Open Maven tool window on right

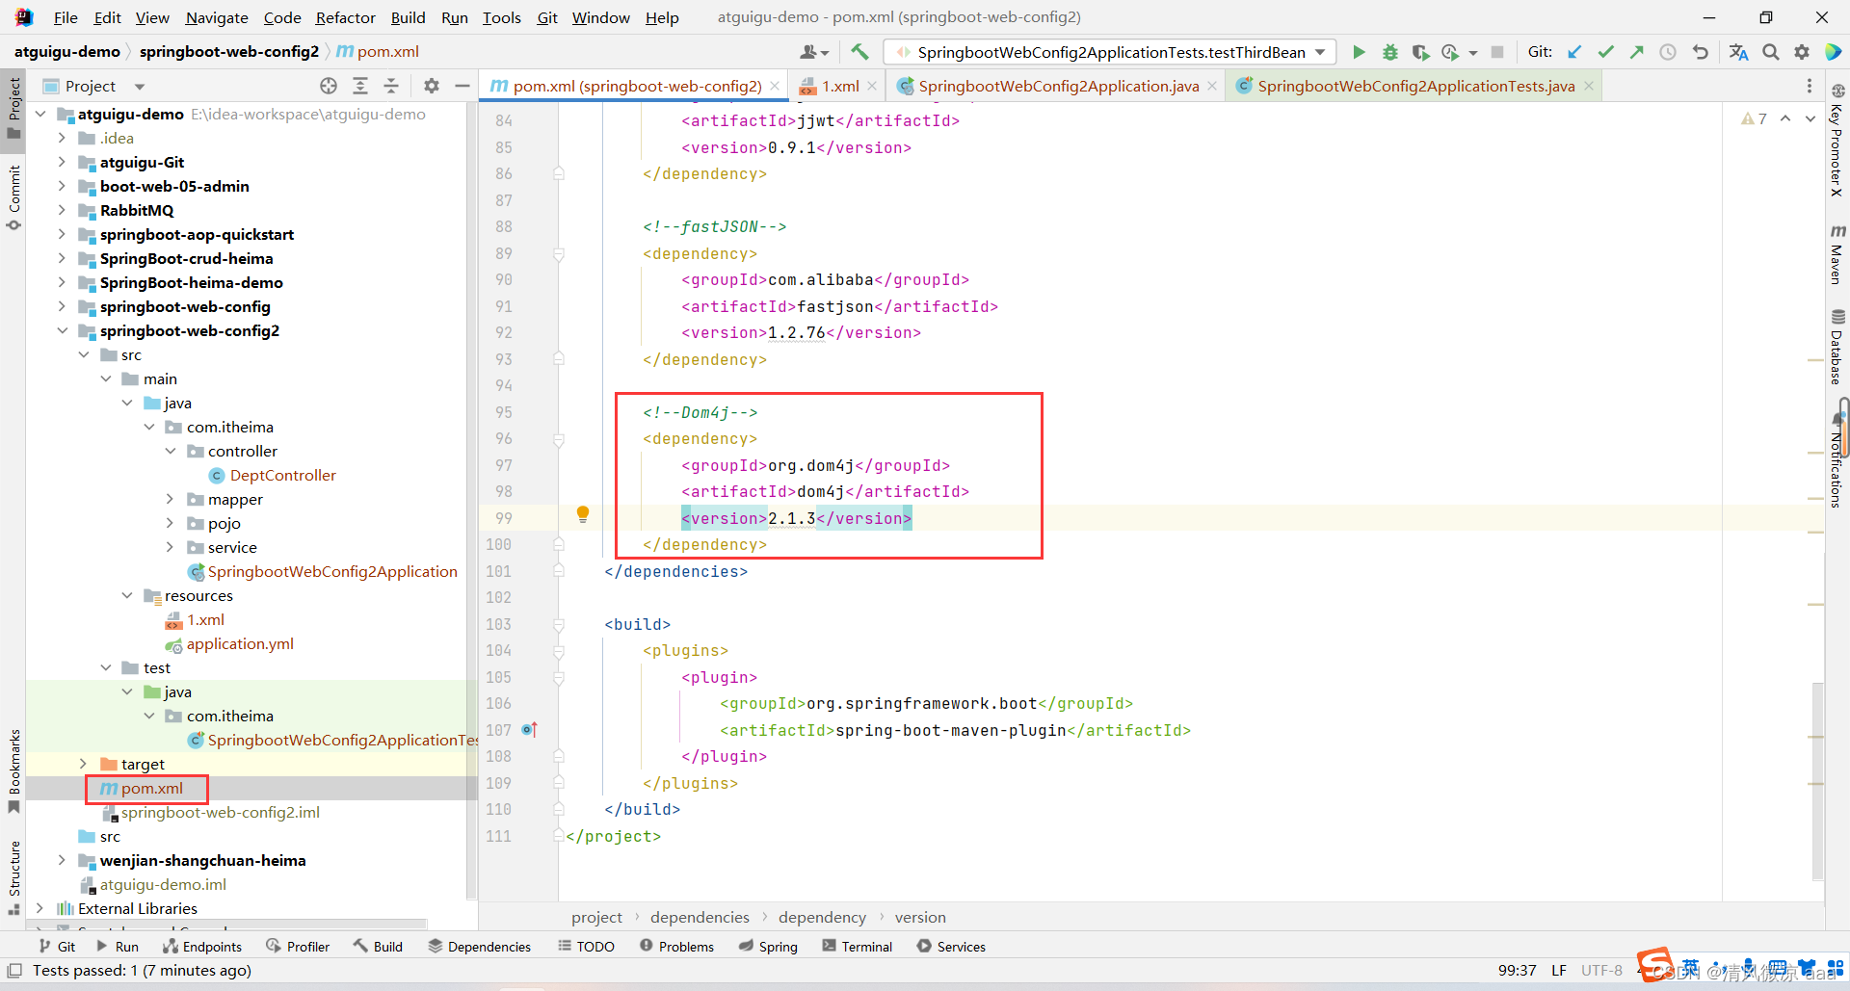(1837, 255)
